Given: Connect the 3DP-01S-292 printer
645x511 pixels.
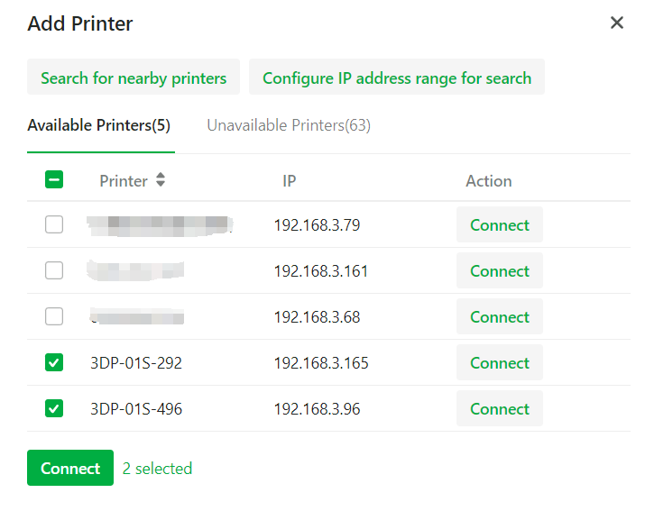Looking at the screenshot, I should (500, 362).
